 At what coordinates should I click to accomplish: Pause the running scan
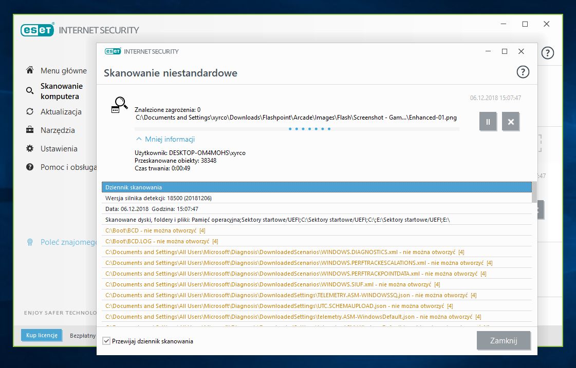[x=488, y=122]
